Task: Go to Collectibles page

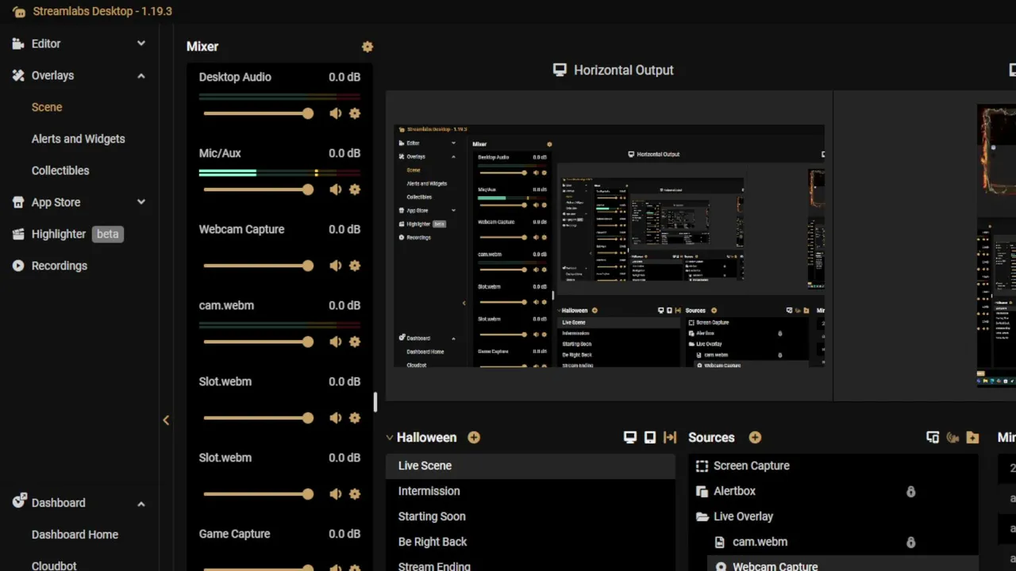Action: pos(60,171)
